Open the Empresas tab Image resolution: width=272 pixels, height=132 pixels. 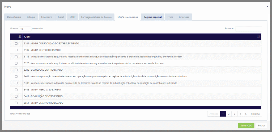click(184, 17)
